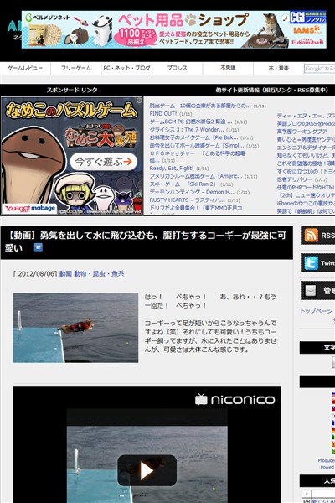Open the 動物・昆虫・魚系 category link

pyautogui.click(x=99, y=274)
